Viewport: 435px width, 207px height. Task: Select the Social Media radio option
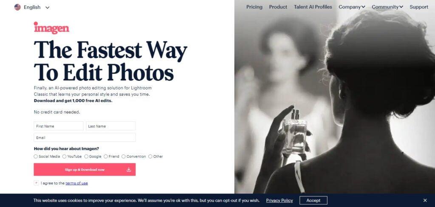click(36, 156)
